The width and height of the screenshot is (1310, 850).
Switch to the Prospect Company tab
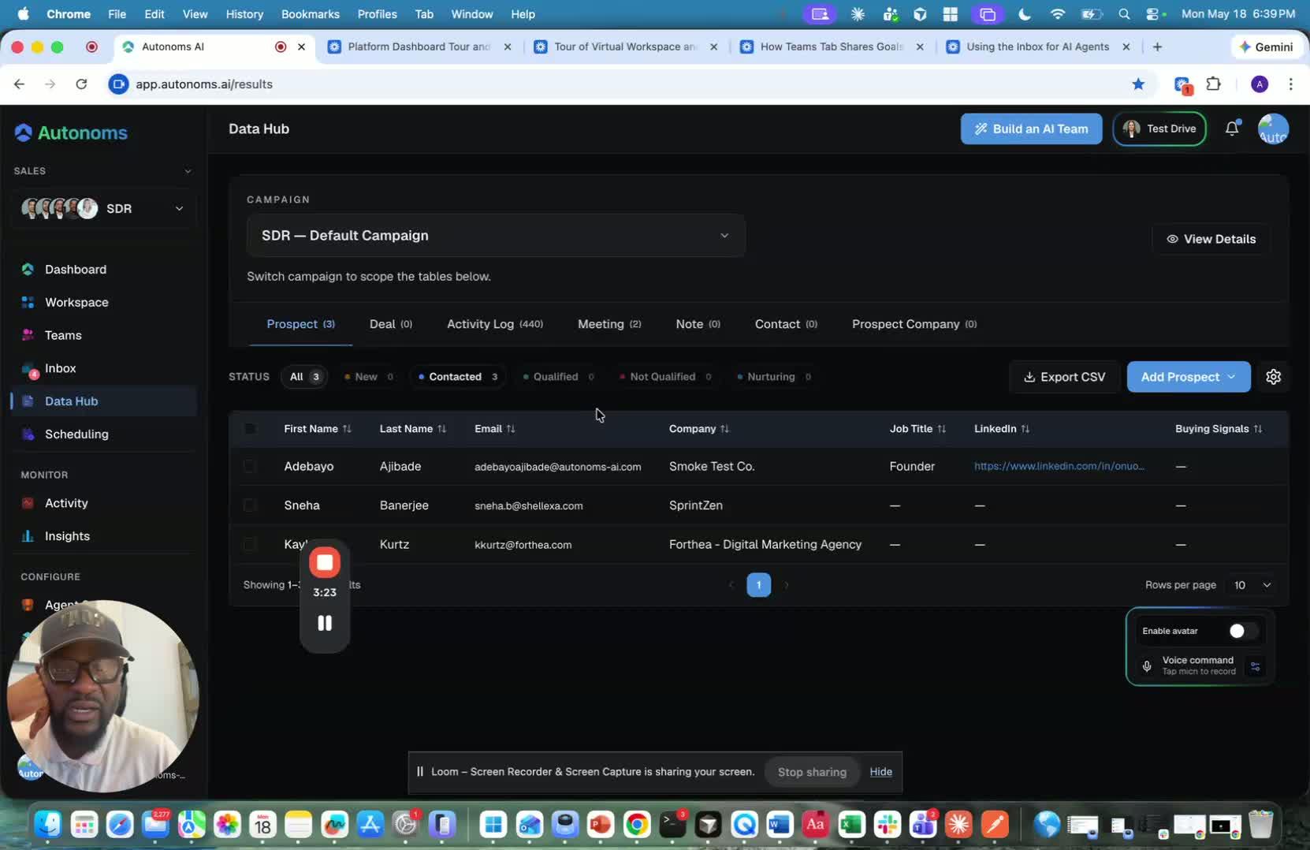click(914, 324)
